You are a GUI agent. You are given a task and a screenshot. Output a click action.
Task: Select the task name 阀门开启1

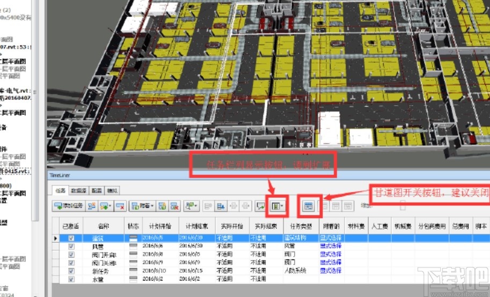click(x=104, y=255)
